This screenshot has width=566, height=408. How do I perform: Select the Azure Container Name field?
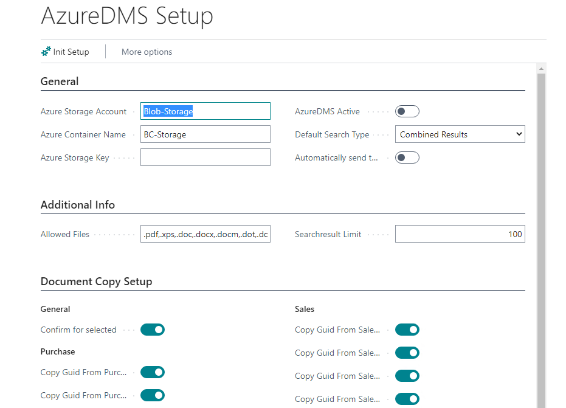[x=205, y=134]
